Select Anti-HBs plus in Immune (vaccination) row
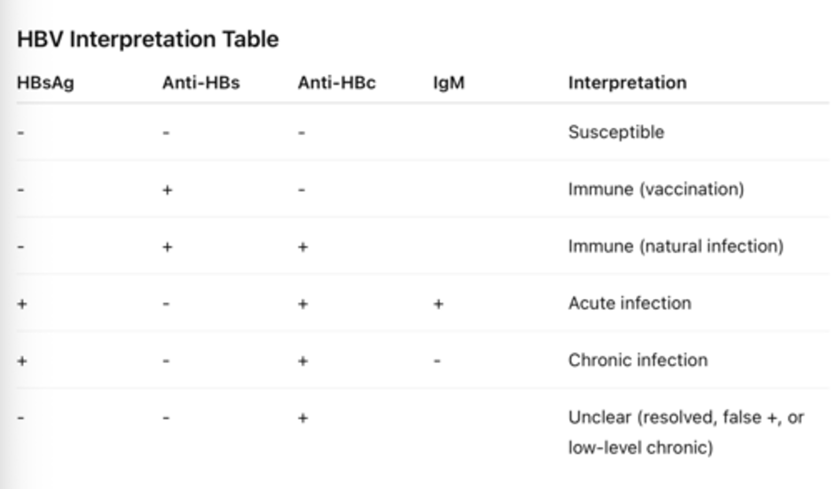 click(x=167, y=190)
